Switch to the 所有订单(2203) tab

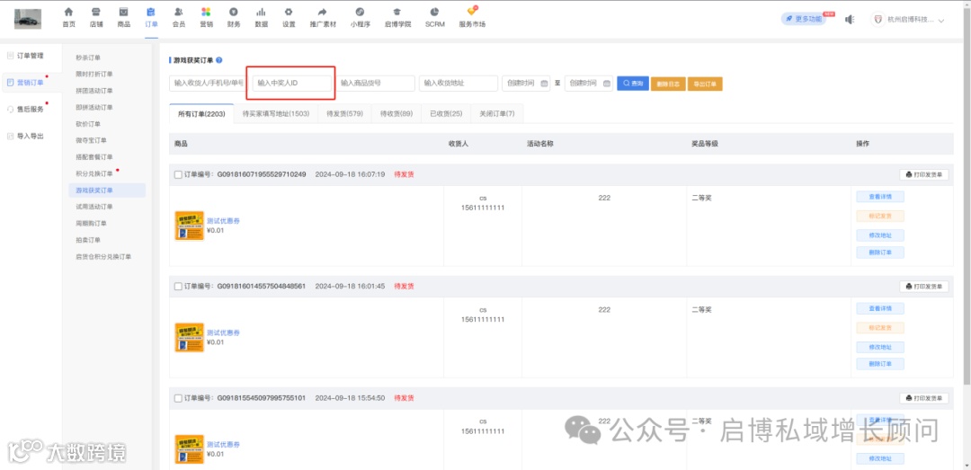pos(201,114)
